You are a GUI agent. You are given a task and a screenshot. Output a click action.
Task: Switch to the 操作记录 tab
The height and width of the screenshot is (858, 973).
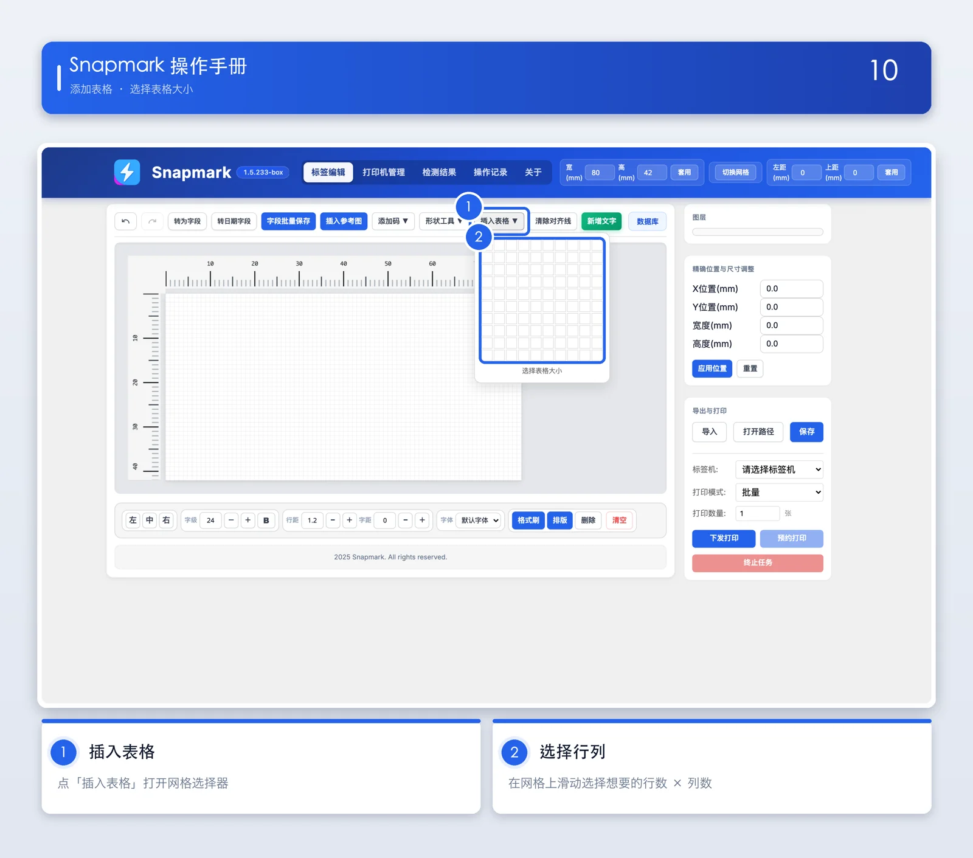[490, 172]
